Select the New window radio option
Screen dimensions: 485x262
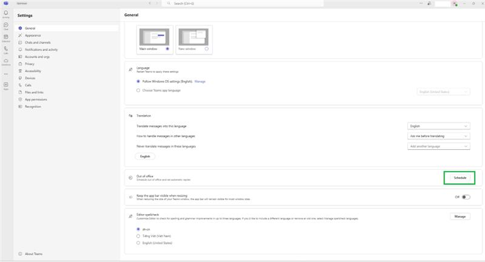(x=207, y=49)
